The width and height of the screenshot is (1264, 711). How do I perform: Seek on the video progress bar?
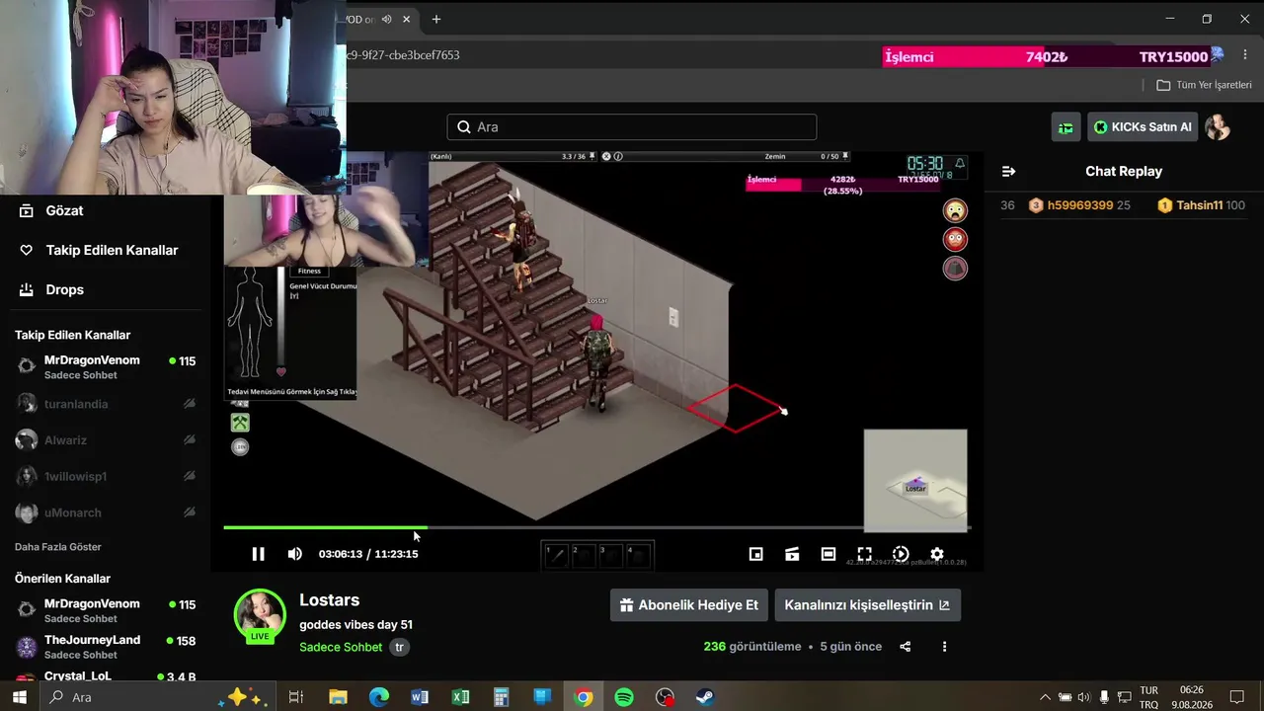click(x=596, y=527)
